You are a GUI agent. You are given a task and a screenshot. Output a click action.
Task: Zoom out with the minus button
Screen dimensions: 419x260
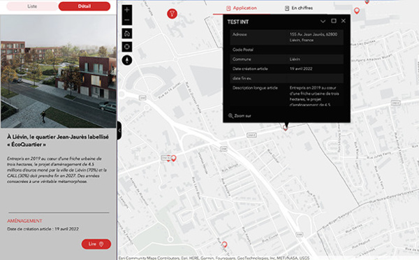tap(127, 20)
